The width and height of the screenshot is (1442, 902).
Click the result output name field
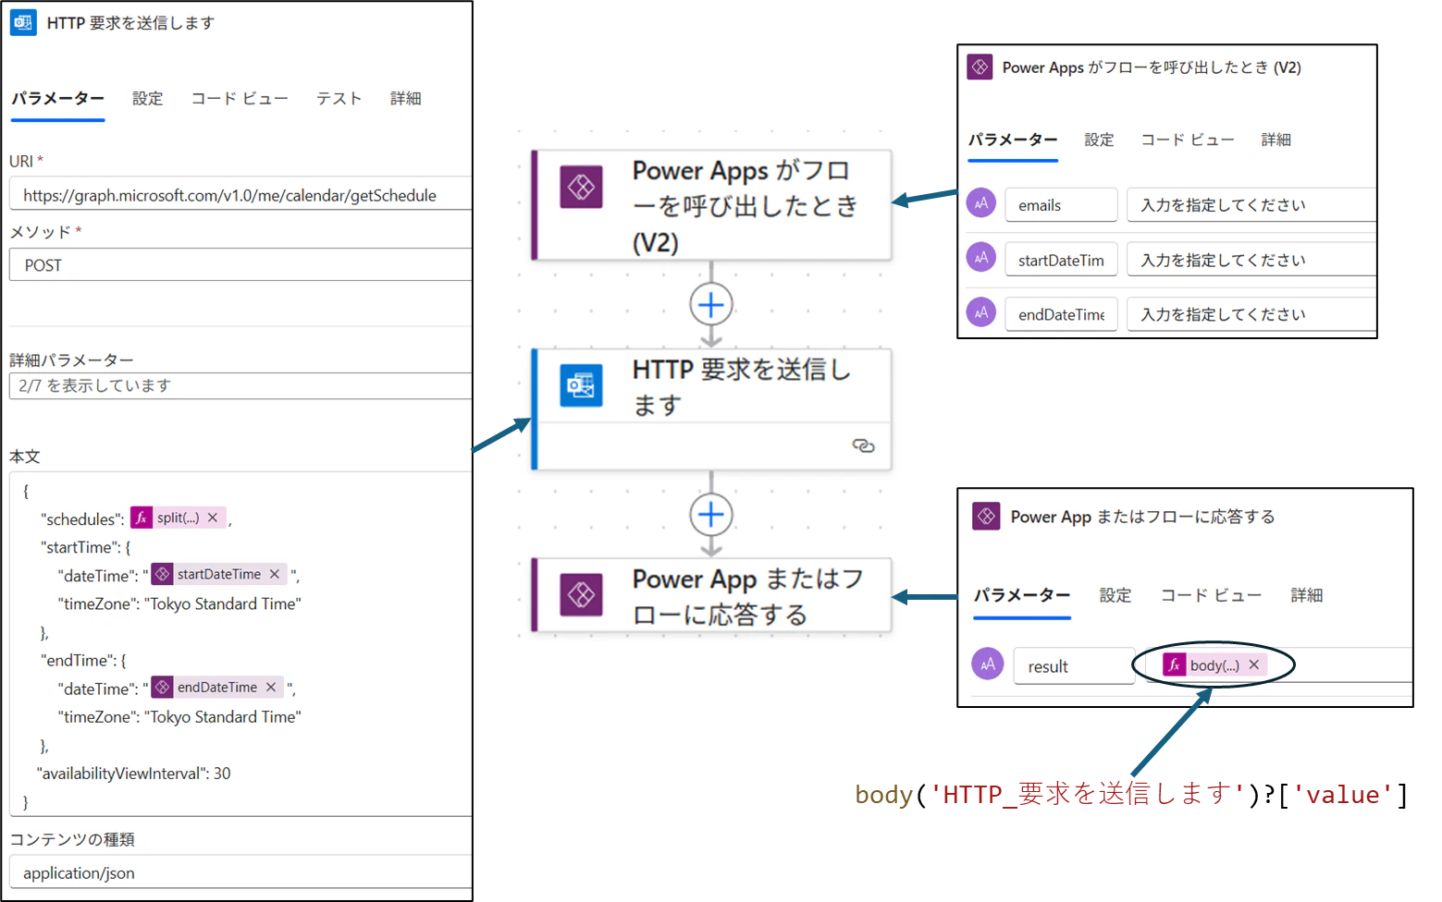tap(1074, 665)
